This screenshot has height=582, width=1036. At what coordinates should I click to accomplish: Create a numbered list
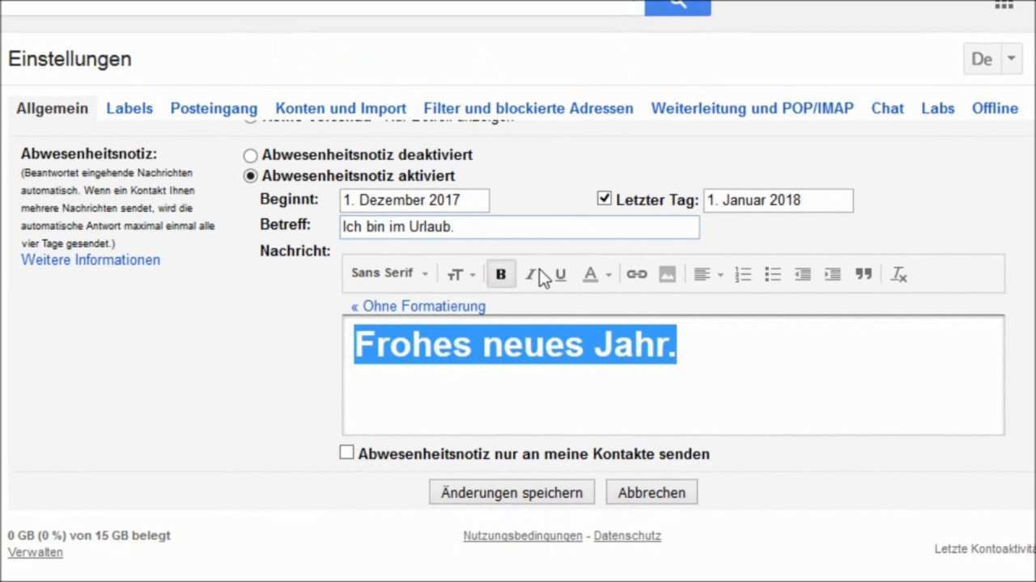click(x=743, y=275)
